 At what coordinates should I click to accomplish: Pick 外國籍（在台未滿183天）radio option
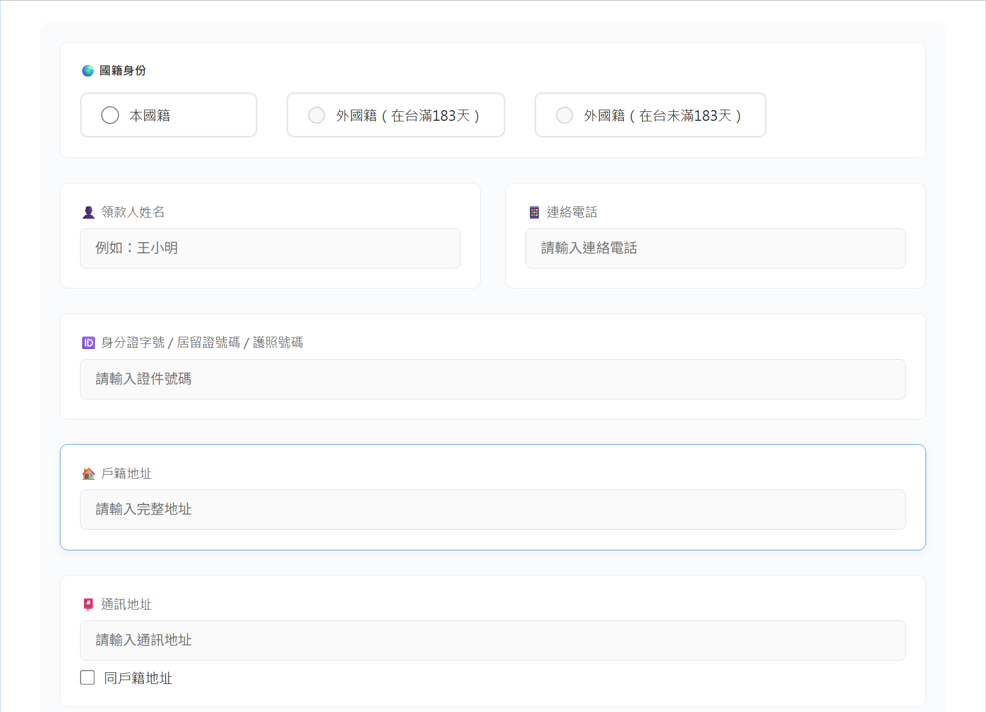coord(565,115)
